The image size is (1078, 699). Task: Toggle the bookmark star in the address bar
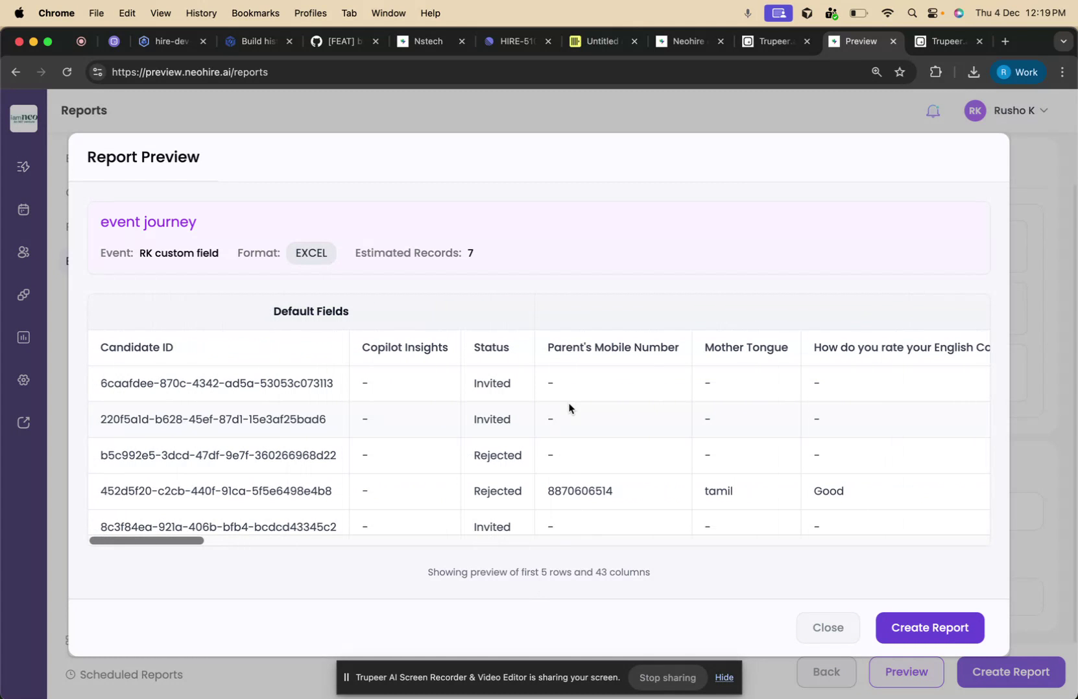tap(900, 72)
